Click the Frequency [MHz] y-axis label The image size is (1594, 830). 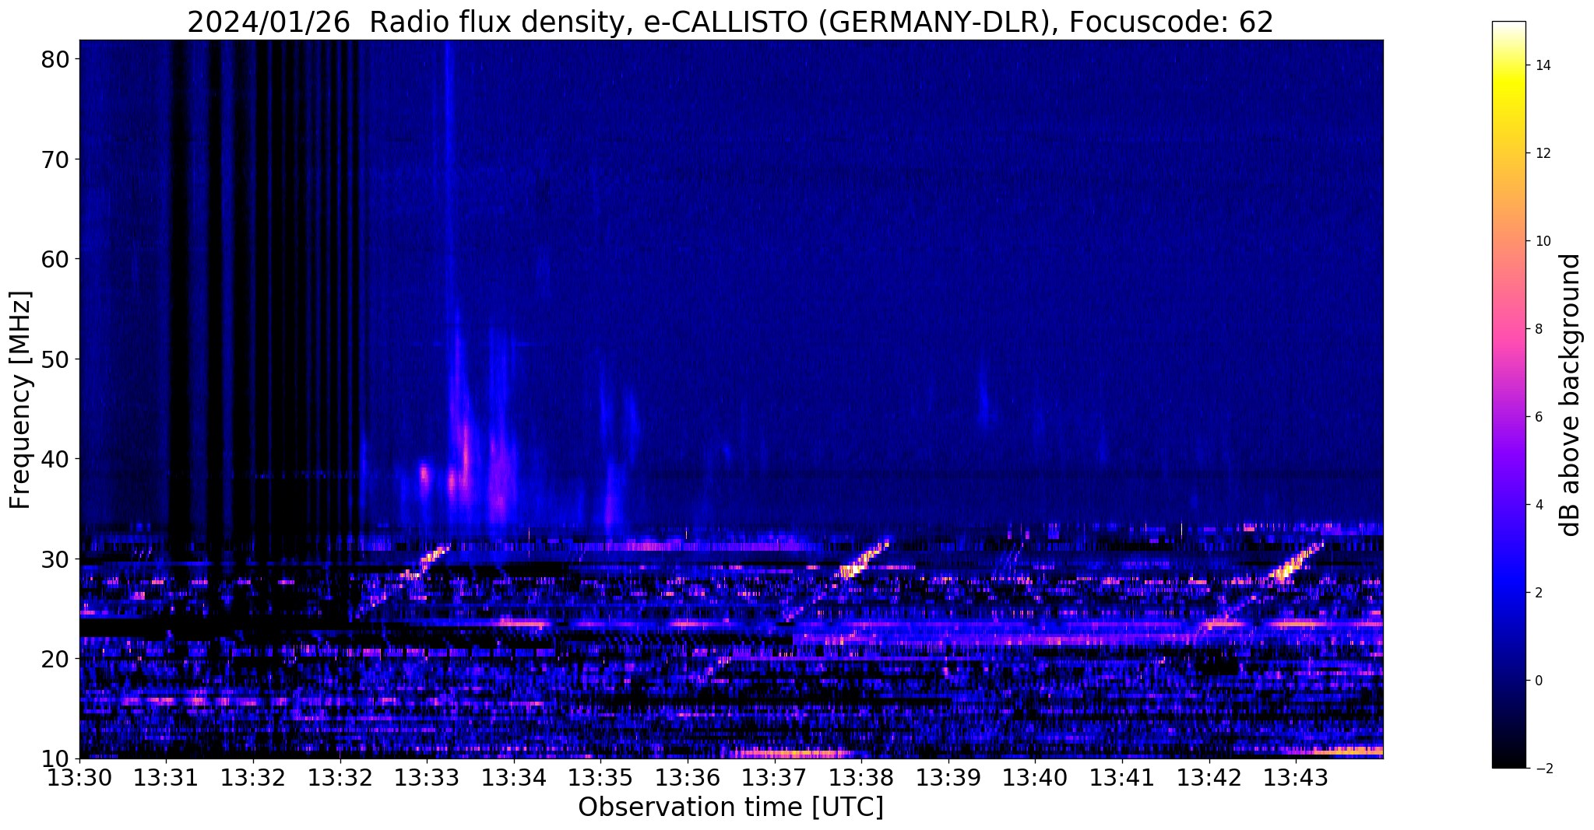(20, 400)
